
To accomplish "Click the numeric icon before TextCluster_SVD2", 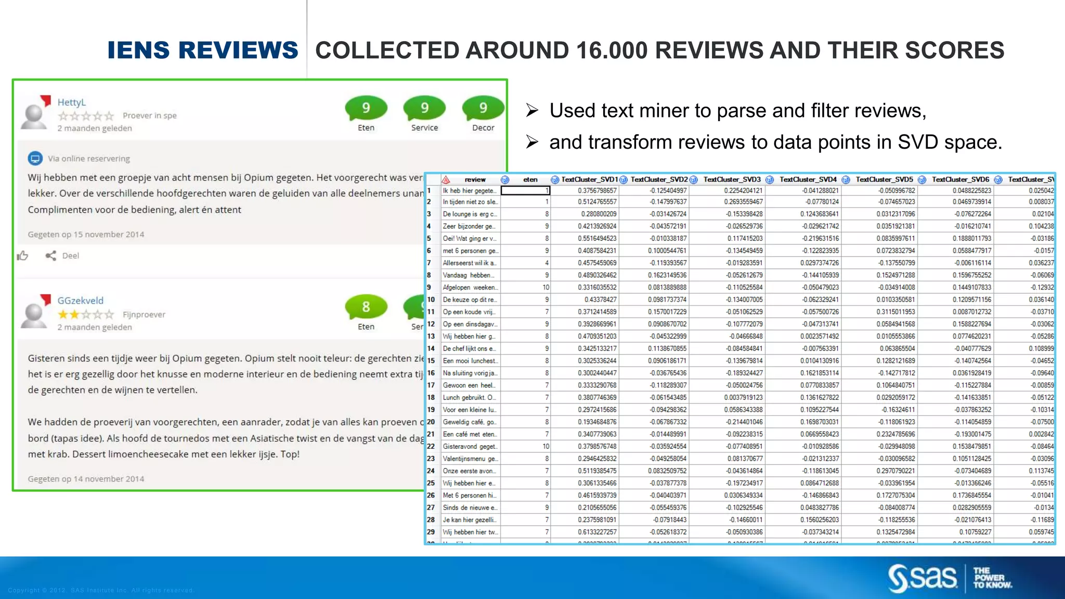I will (x=623, y=179).
